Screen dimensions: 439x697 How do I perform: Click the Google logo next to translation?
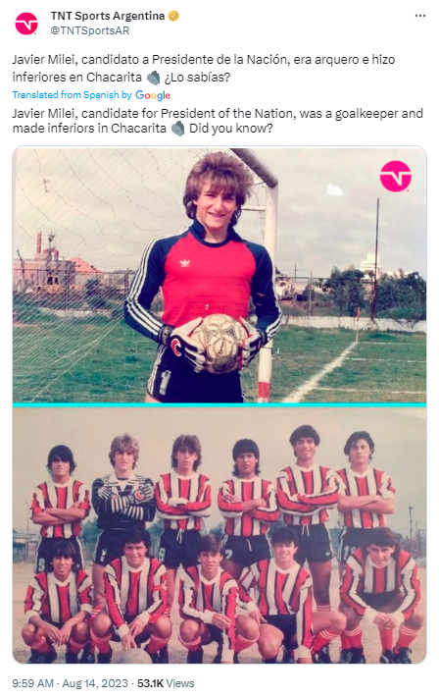[x=153, y=95]
